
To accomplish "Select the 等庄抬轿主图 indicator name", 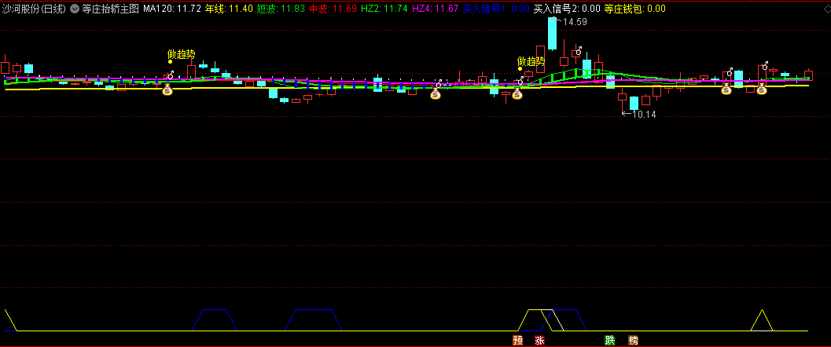I will (x=110, y=9).
